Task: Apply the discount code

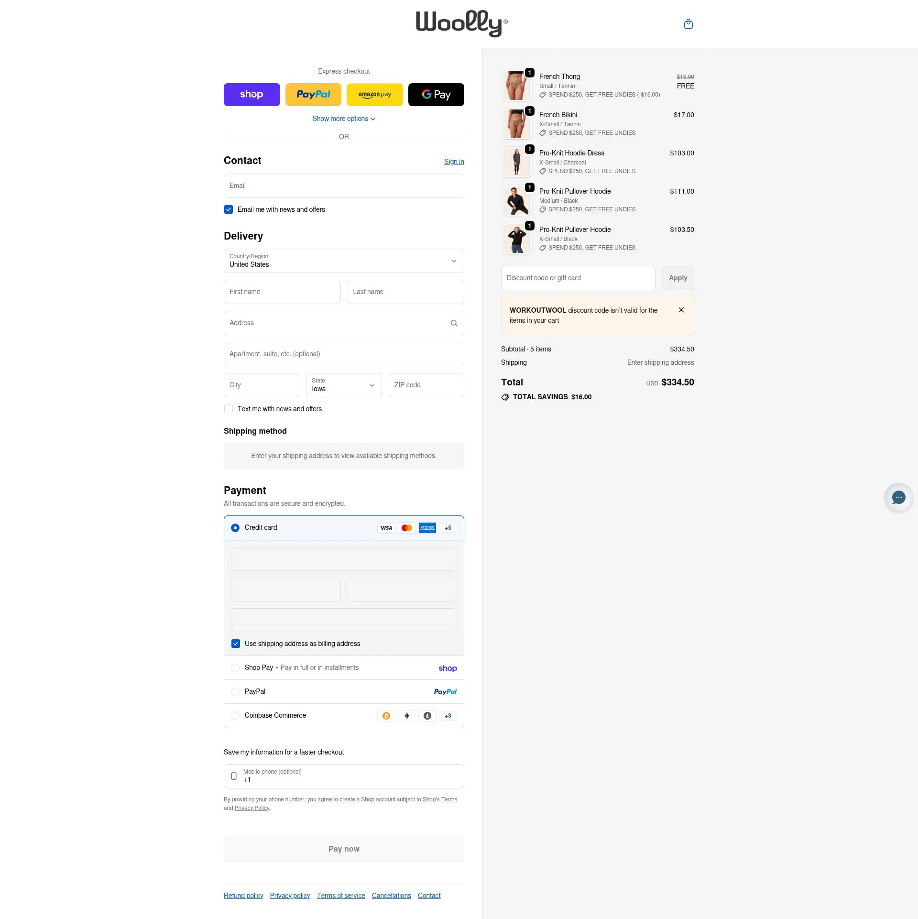Action: pos(678,278)
